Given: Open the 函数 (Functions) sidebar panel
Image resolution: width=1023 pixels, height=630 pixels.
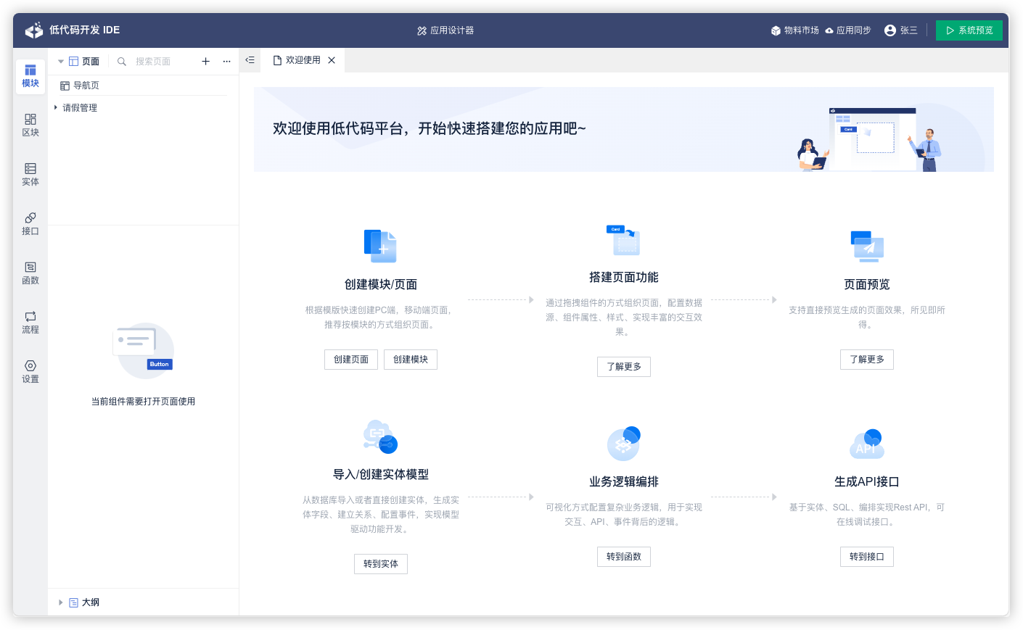Looking at the screenshot, I should click(30, 273).
